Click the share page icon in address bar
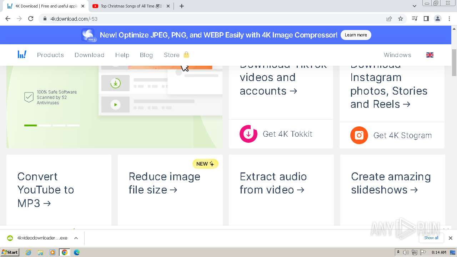The width and height of the screenshot is (457, 257). click(x=389, y=19)
